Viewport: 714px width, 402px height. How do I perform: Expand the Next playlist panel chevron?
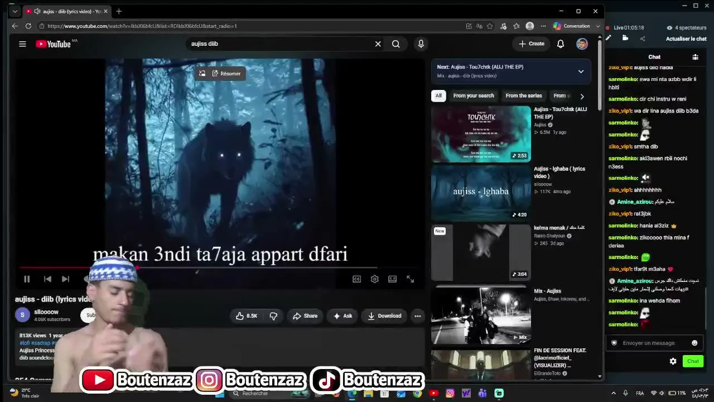(581, 71)
